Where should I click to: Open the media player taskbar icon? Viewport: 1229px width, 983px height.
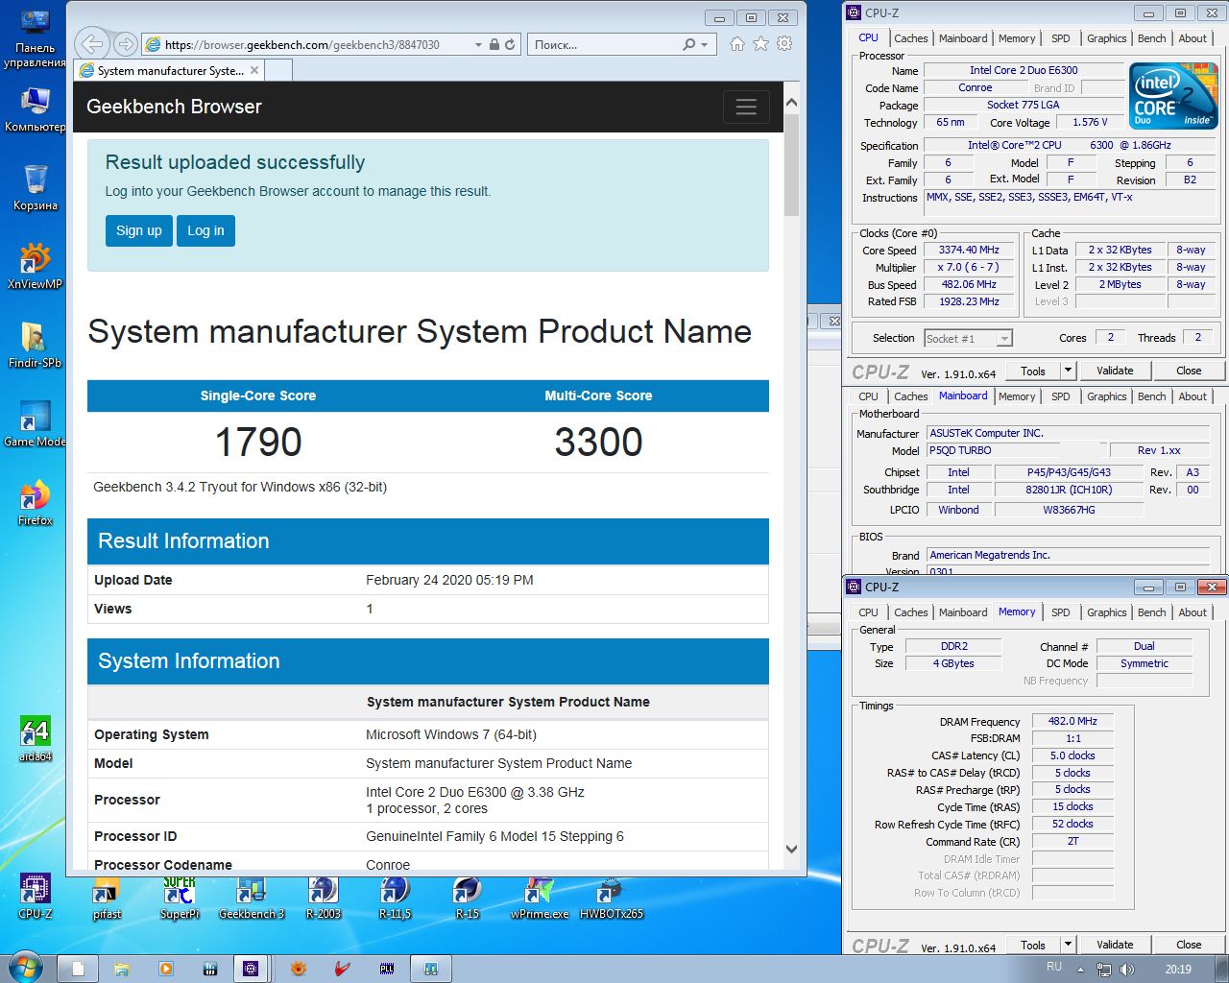tap(166, 969)
